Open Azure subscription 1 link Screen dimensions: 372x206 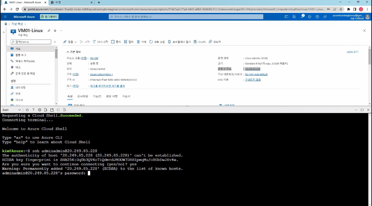click(101, 75)
